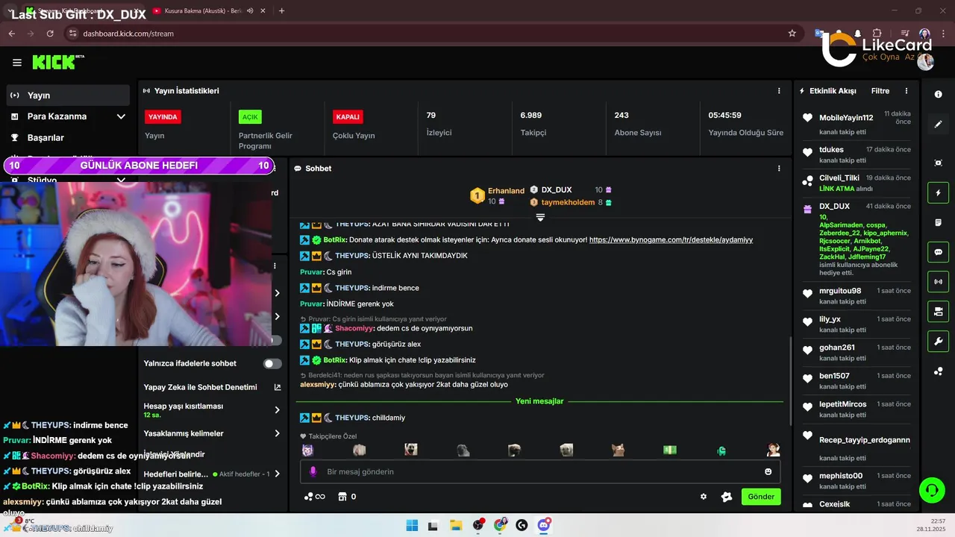
Task: Click Erhanland in the chat leaderboard
Action: [x=506, y=191]
